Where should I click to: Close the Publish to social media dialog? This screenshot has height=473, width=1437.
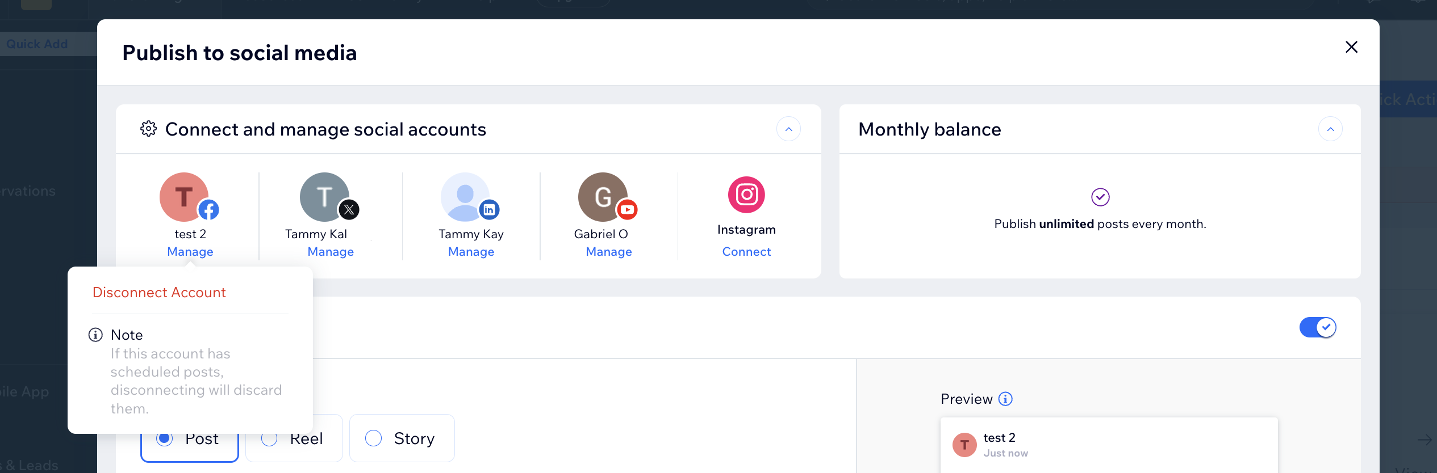point(1351,47)
